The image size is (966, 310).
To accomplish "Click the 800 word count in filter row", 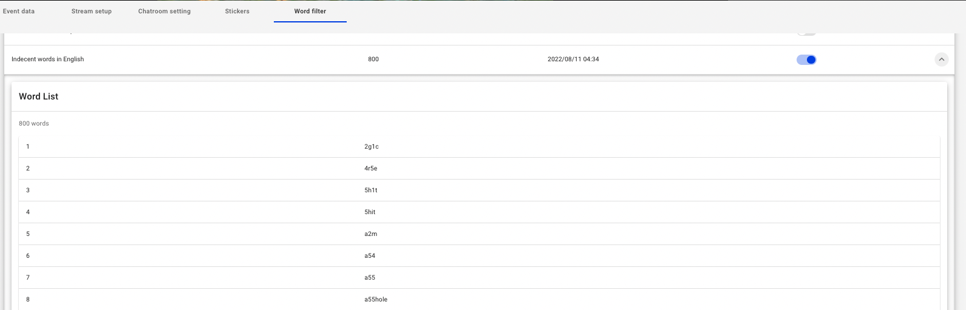I will point(373,59).
